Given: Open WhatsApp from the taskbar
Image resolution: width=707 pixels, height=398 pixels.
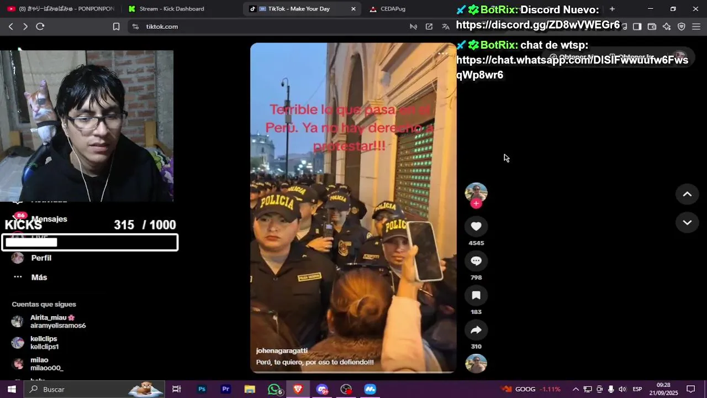Looking at the screenshot, I should coord(274,389).
